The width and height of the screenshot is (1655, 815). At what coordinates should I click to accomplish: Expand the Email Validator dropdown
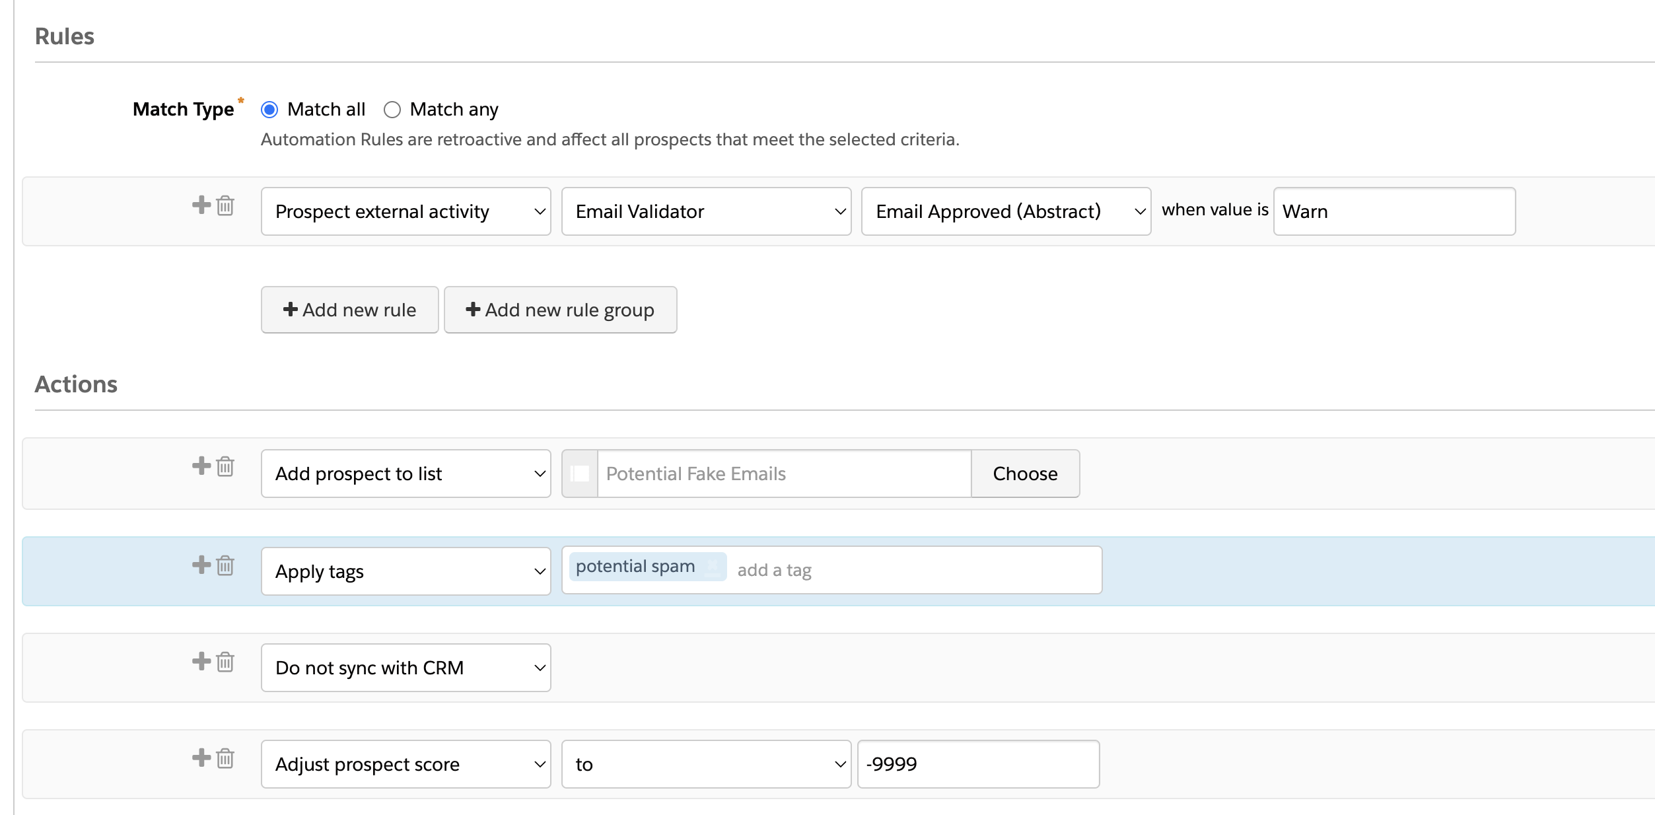click(705, 211)
